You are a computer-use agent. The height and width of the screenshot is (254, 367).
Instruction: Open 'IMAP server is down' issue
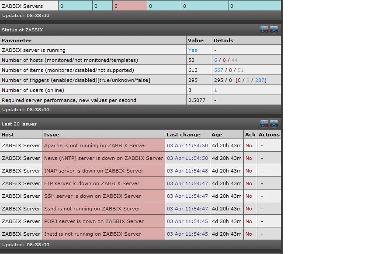click(93, 171)
